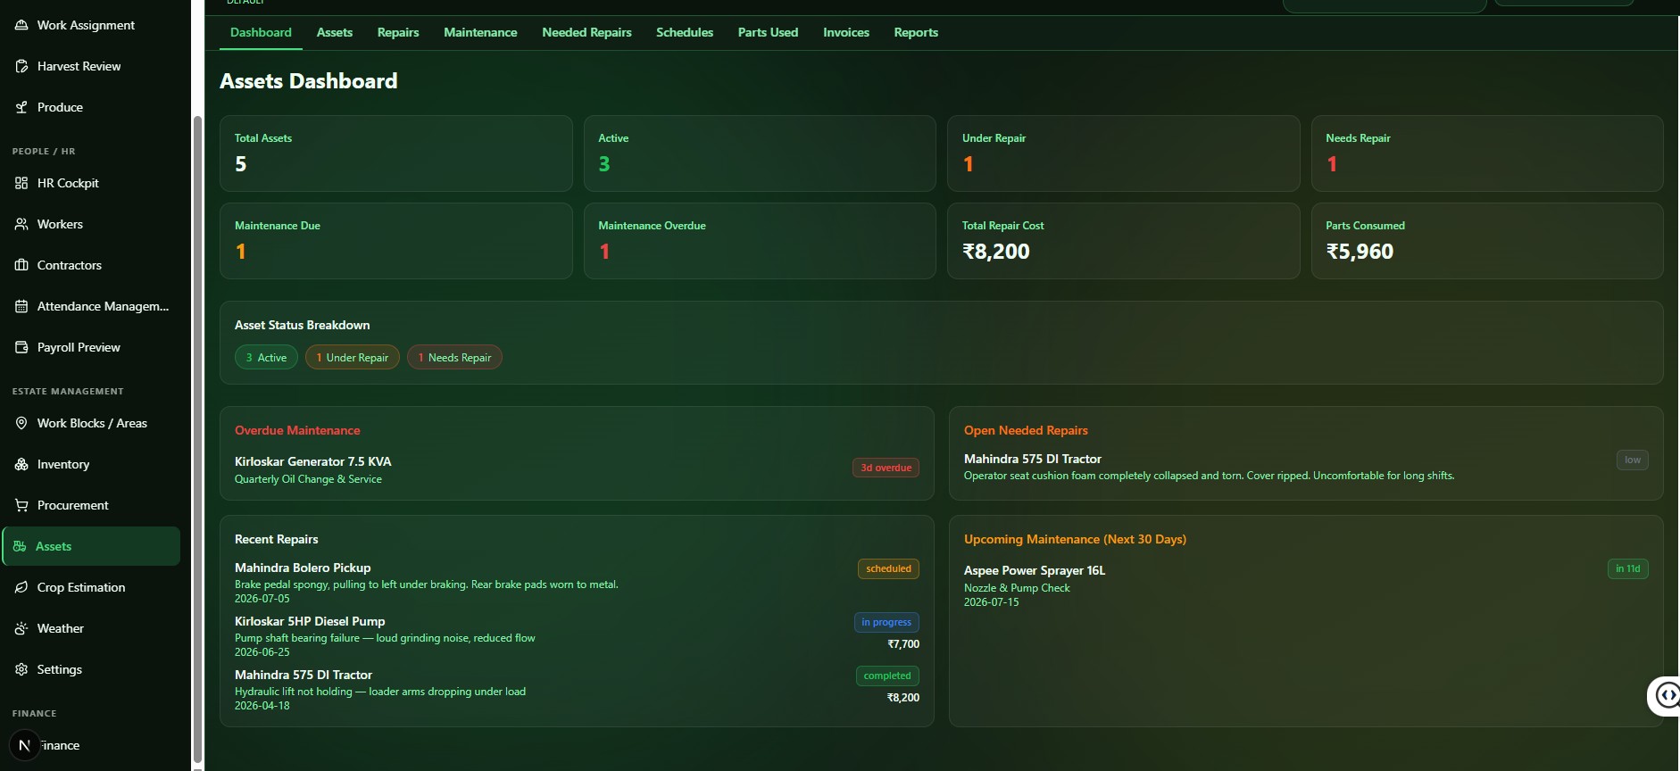Click the Settings gear icon
Image resolution: width=1680 pixels, height=771 pixels.
21,669
